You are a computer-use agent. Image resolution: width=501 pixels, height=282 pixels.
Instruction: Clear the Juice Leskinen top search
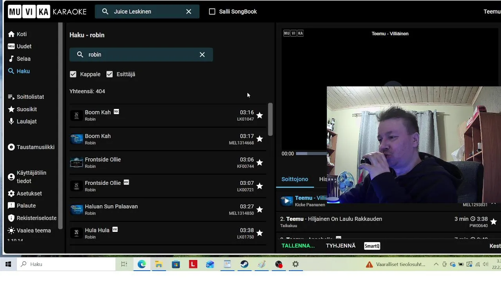pos(189,12)
